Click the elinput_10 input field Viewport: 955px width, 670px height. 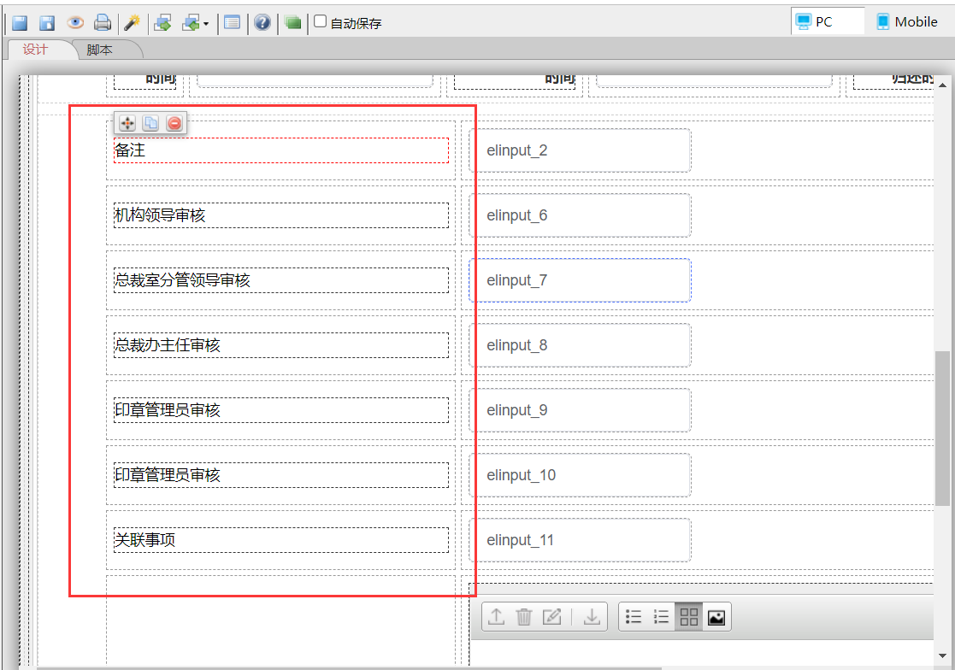(580, 475)
